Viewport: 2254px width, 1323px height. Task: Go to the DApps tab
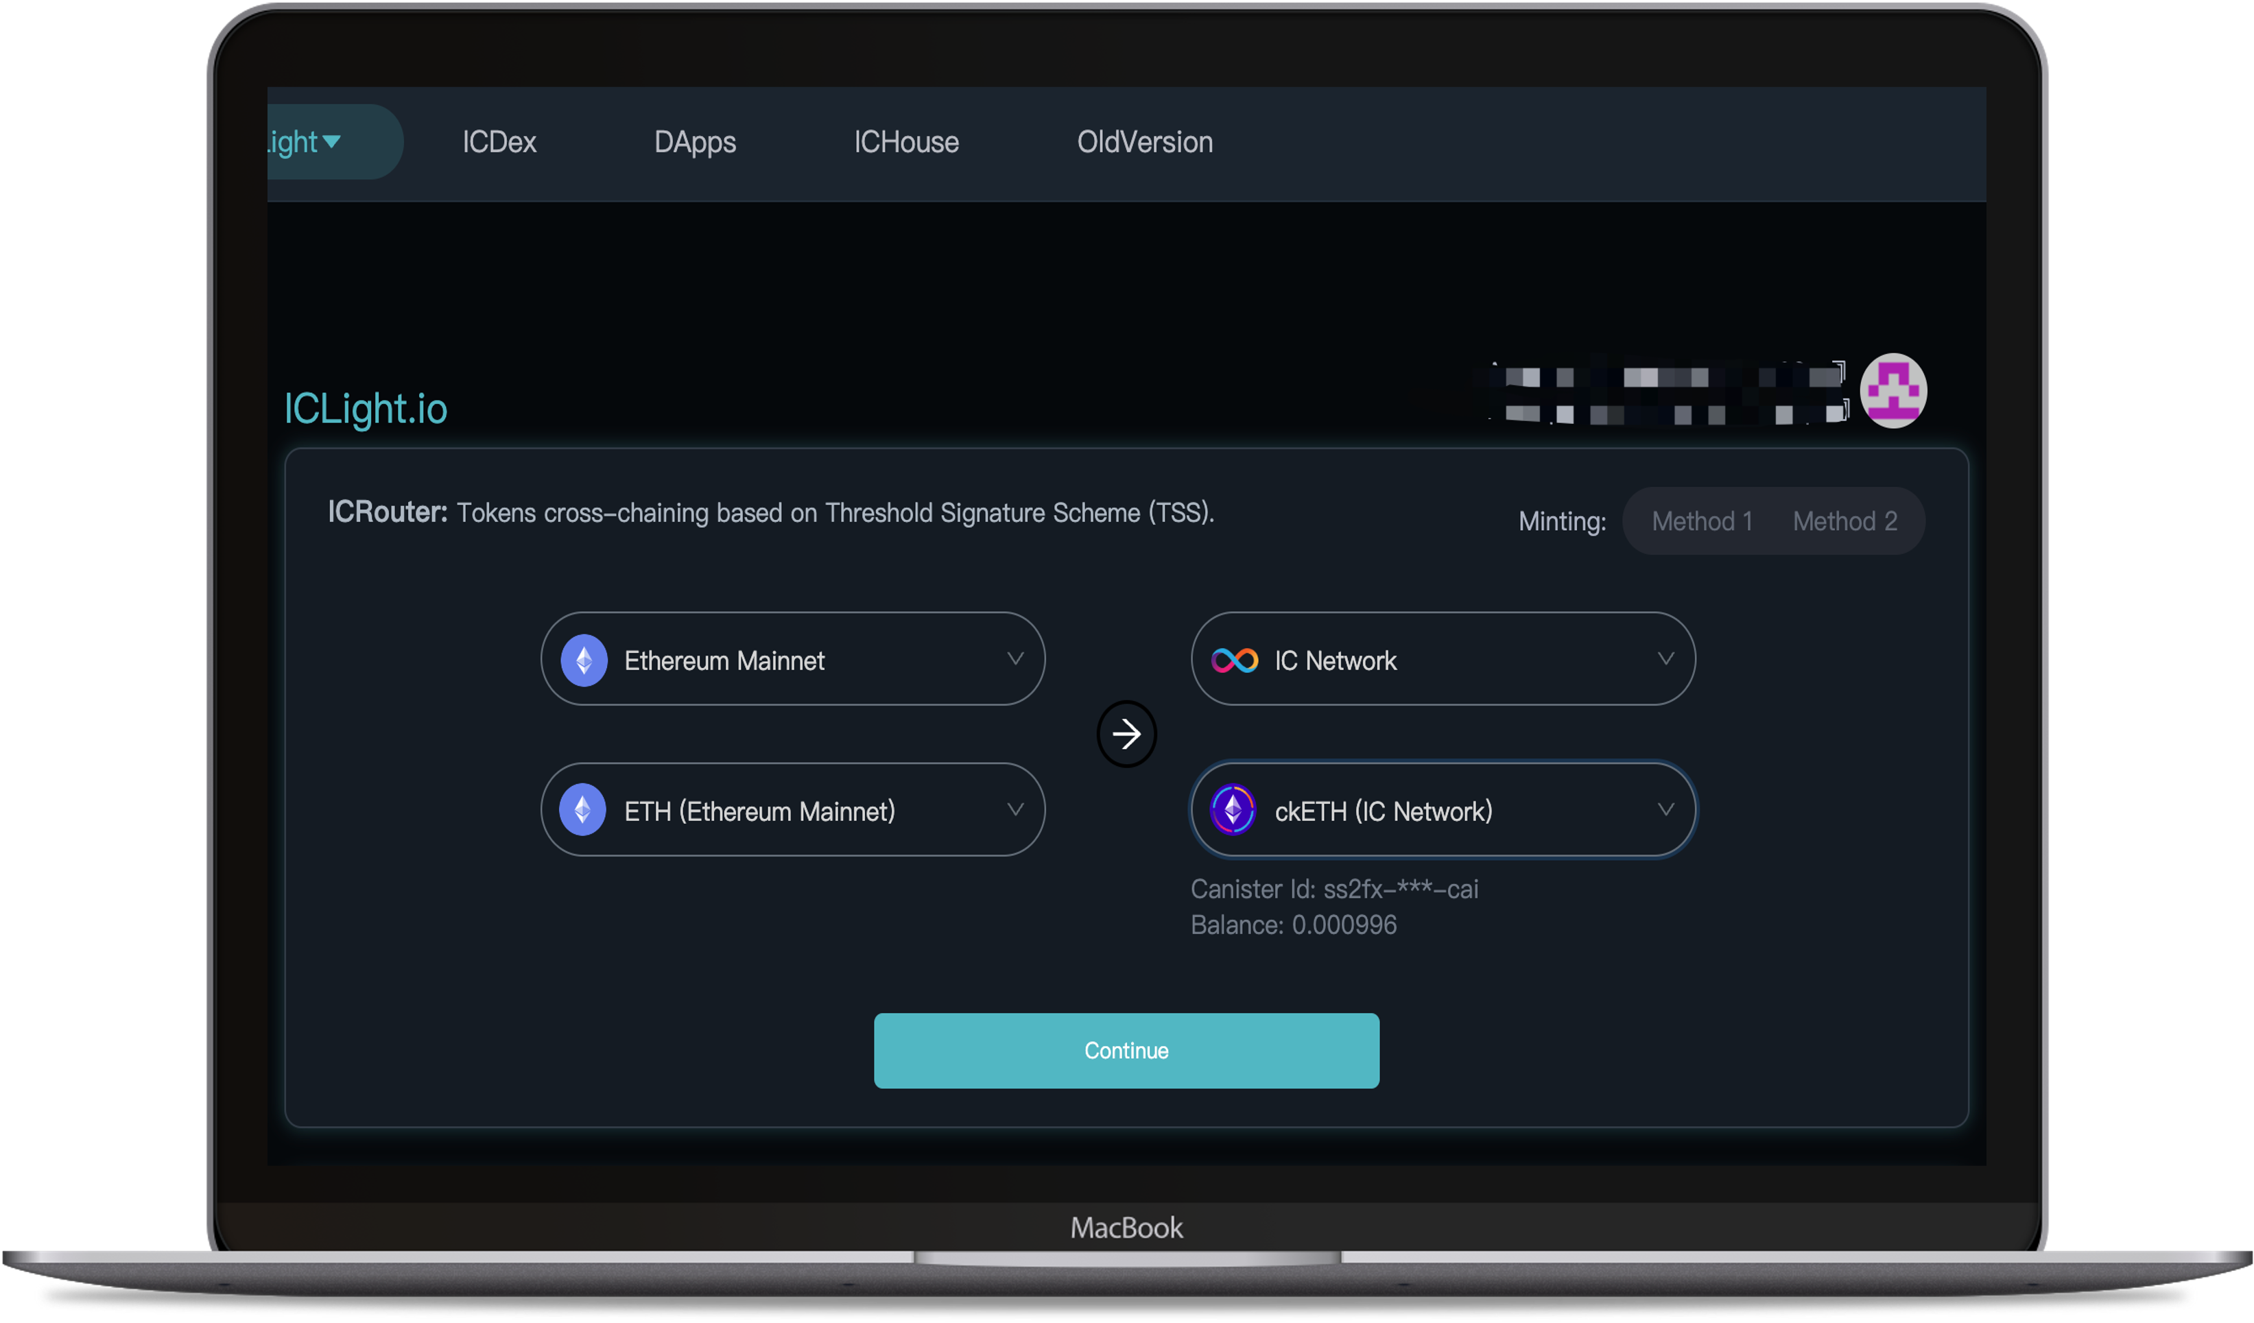coord(695,142)
